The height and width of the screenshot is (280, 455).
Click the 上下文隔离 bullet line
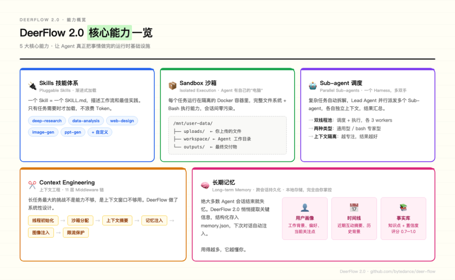click(343, 137)
